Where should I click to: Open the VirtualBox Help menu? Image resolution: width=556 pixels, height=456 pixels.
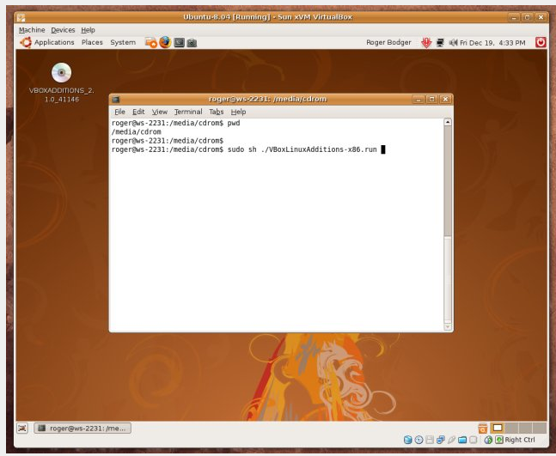coord(88,30)
